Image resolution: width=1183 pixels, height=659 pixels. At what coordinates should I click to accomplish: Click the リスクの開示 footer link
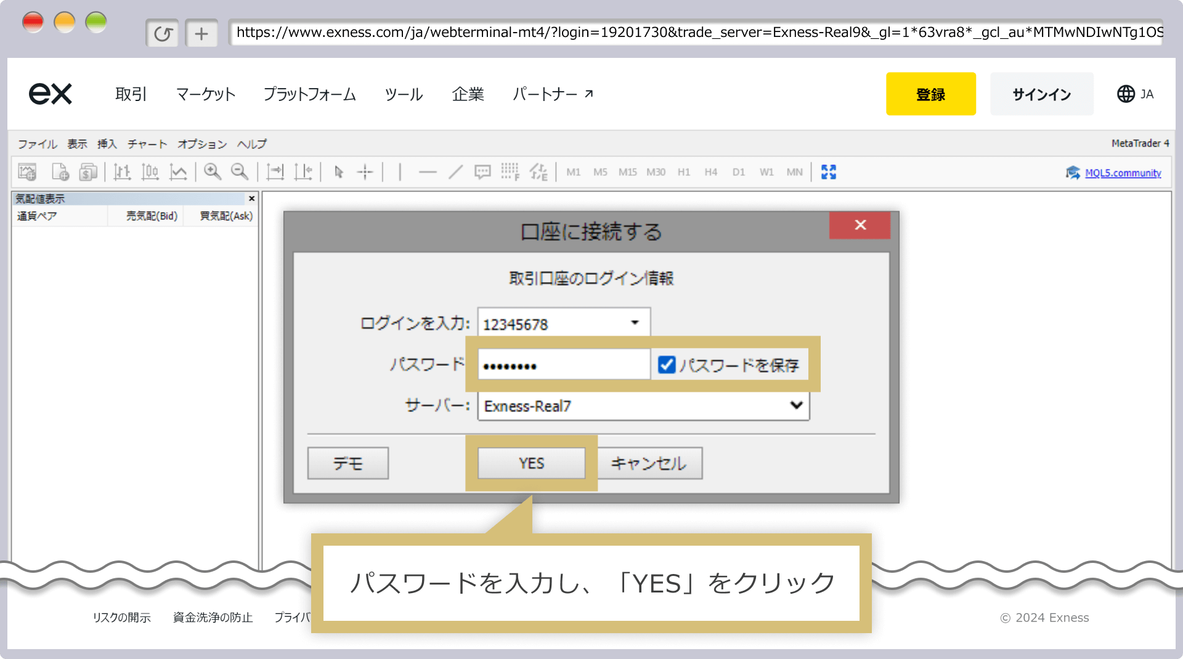coord(122,617)
